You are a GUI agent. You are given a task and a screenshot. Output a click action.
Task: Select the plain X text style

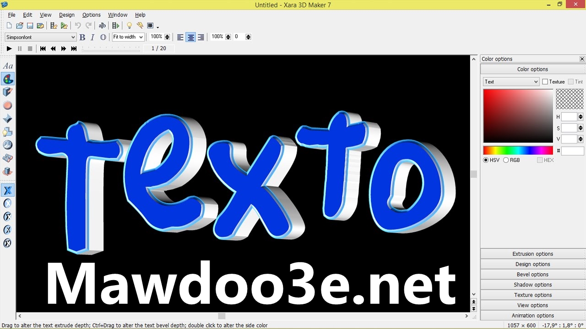click(8, 190)
